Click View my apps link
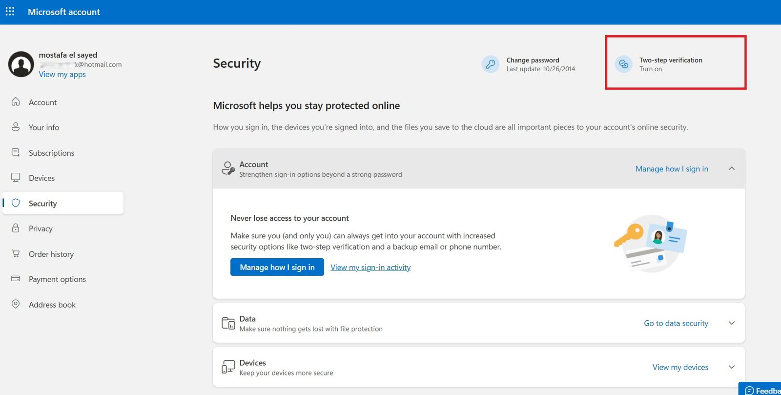Image resolution: width=781 pixels, height=395 pixels. tap(62, 74)
